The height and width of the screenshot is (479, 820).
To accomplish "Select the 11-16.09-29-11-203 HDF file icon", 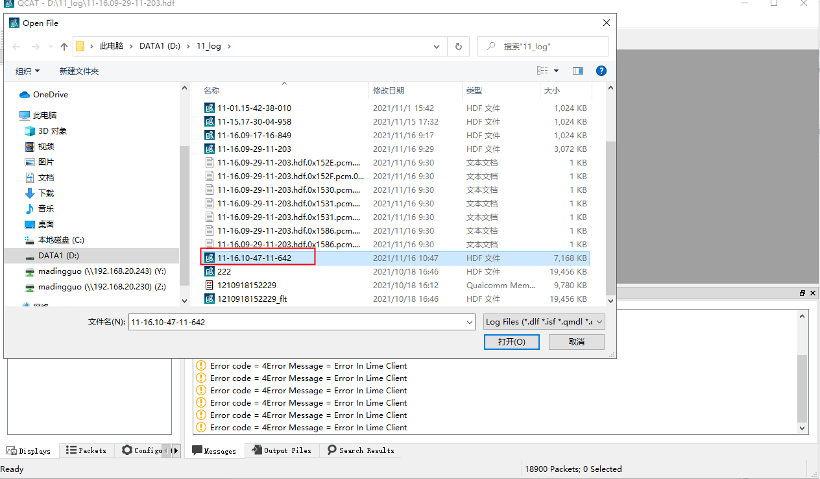I will [x=210, y=149].
